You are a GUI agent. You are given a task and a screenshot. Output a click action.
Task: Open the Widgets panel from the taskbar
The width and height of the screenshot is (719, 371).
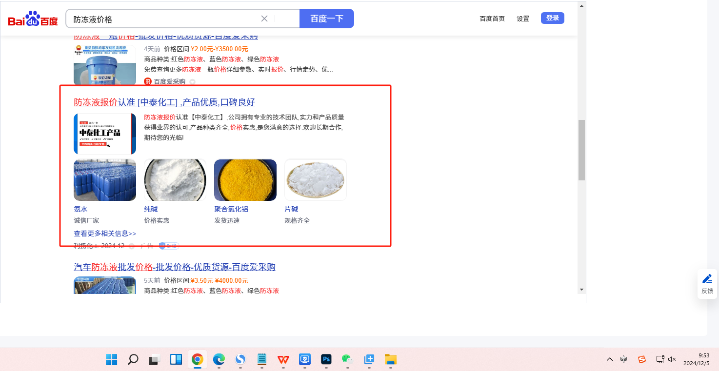[176, 359]
